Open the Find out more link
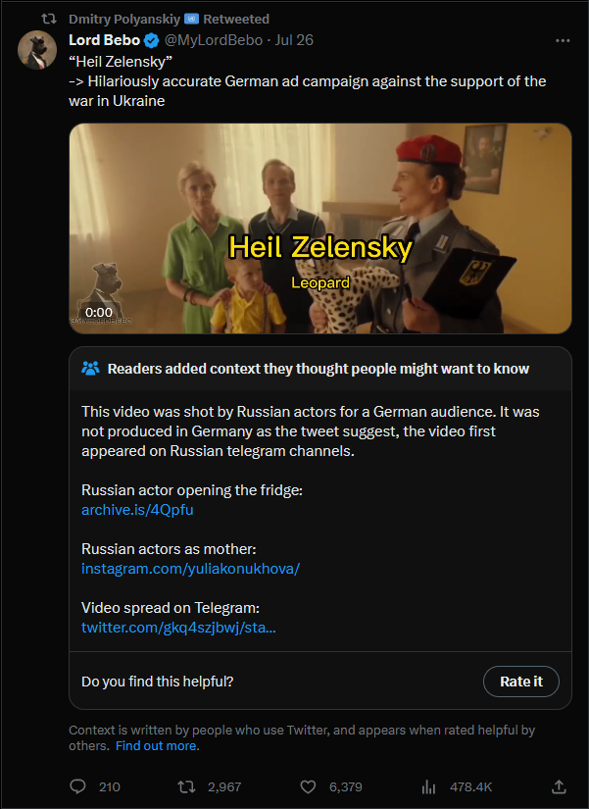589x809 pixels. click(157, 745)
